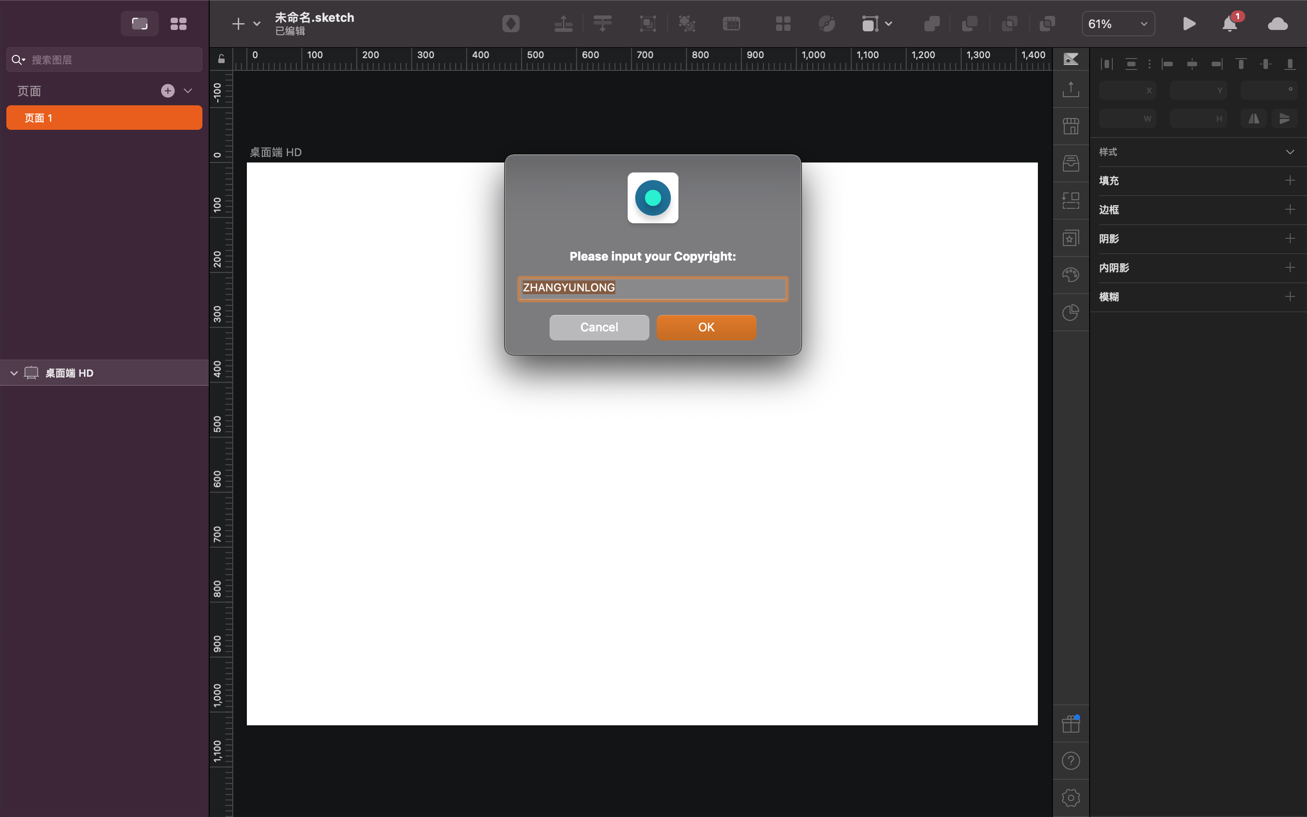This screenshot has height=817, width=1307.
Task: Click the color palette plugin icon
Action: [1071, 275]
